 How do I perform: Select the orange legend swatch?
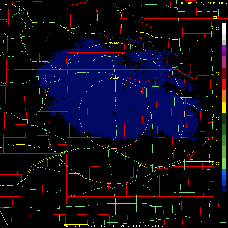224,96
